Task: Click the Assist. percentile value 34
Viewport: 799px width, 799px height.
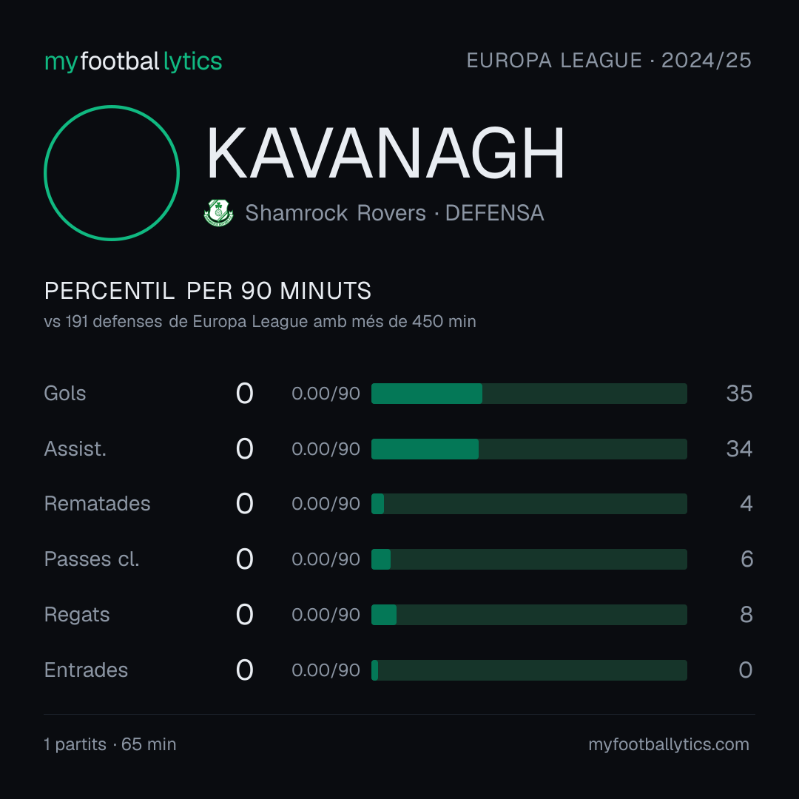Action: [739, 449]
